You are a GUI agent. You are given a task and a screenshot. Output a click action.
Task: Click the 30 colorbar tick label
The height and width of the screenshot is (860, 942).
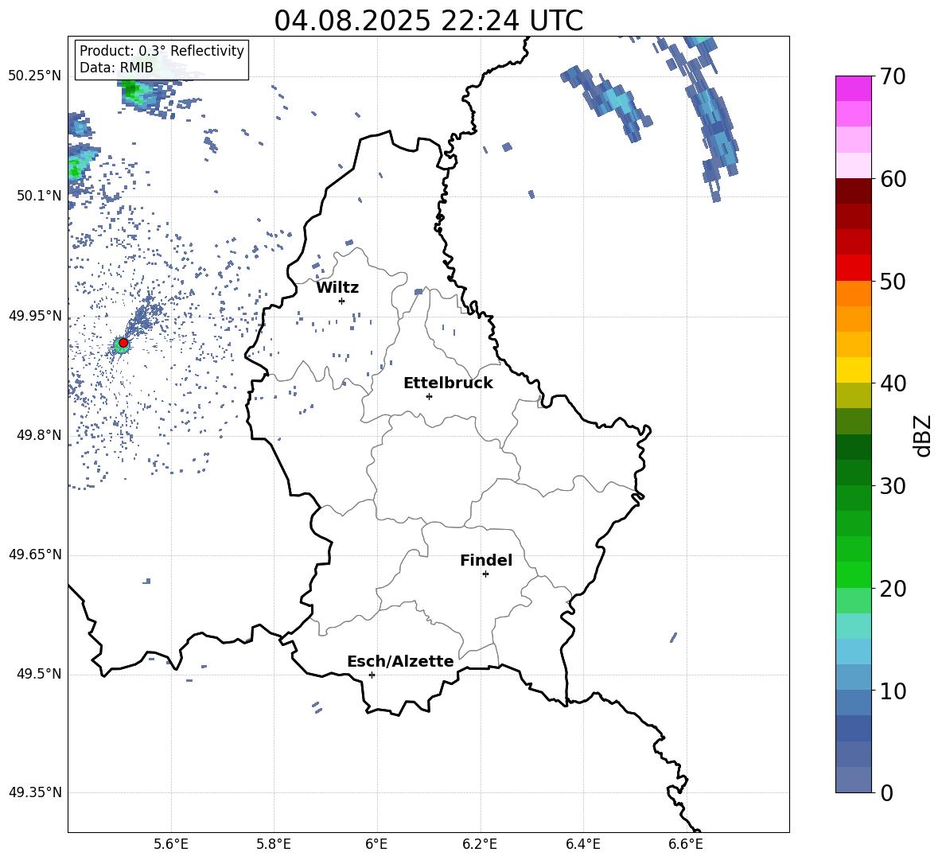click(893, 486)
